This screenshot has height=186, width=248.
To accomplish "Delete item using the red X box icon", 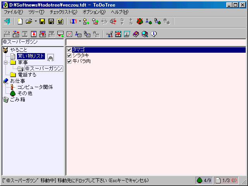I will click(69, 34).
